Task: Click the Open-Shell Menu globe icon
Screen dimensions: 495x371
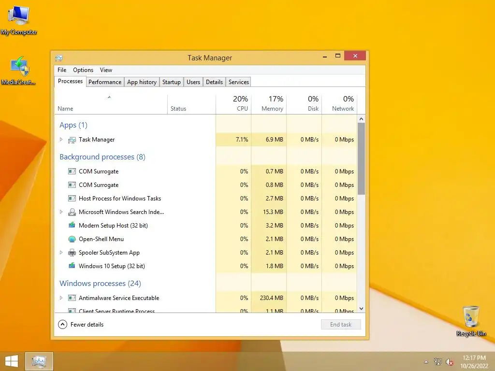Action: 72,239
